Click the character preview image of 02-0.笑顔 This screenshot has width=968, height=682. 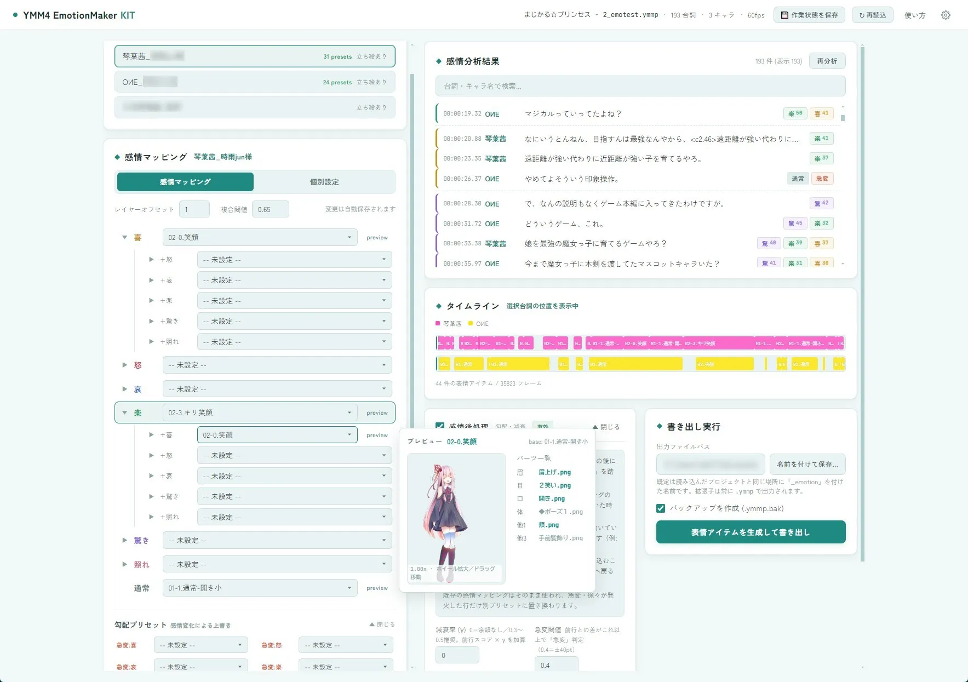[x=456, y=518]
